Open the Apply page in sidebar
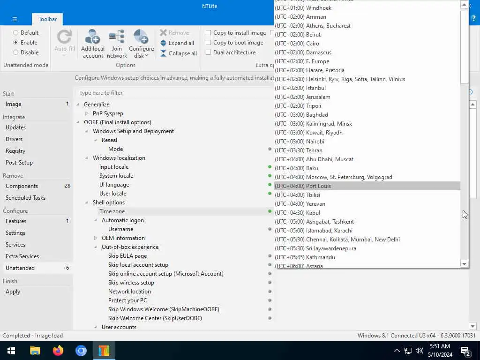 coord(37,292)
